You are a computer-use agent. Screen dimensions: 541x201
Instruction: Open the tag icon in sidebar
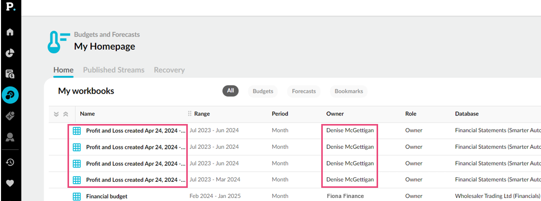coord(10,116)
